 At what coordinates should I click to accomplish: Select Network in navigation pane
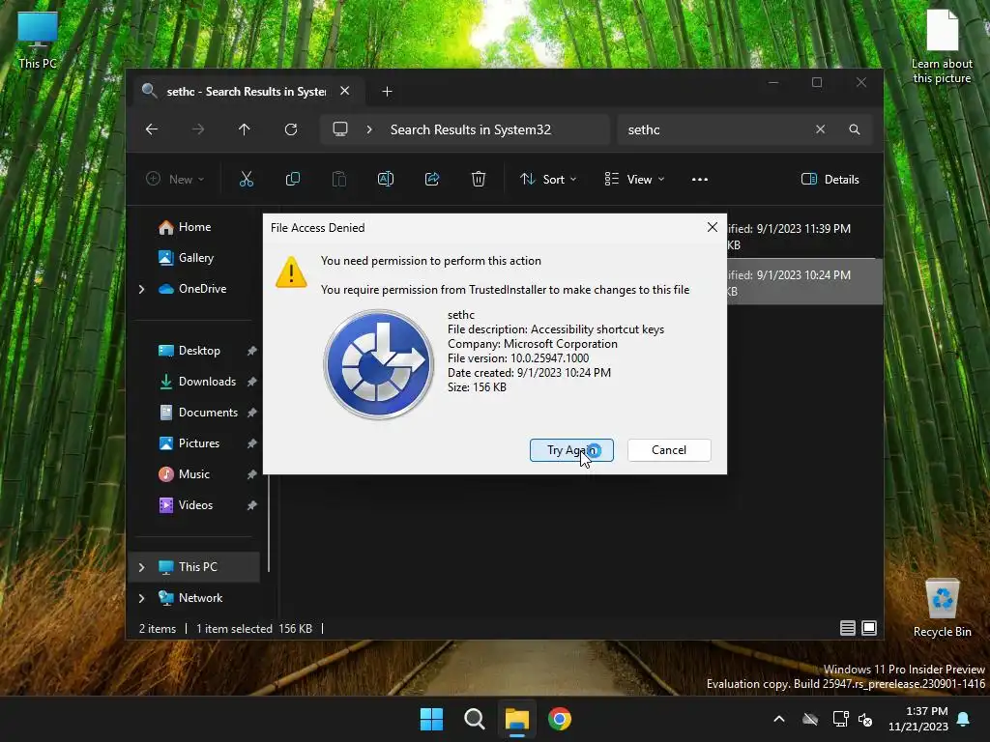tap(200, 597)
